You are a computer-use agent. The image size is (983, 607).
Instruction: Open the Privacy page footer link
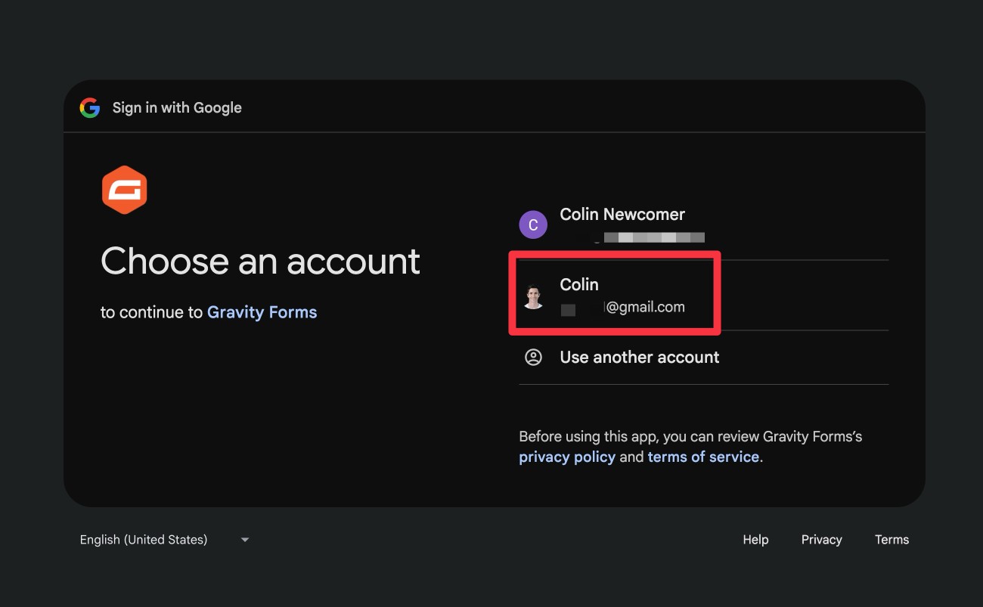821,539
